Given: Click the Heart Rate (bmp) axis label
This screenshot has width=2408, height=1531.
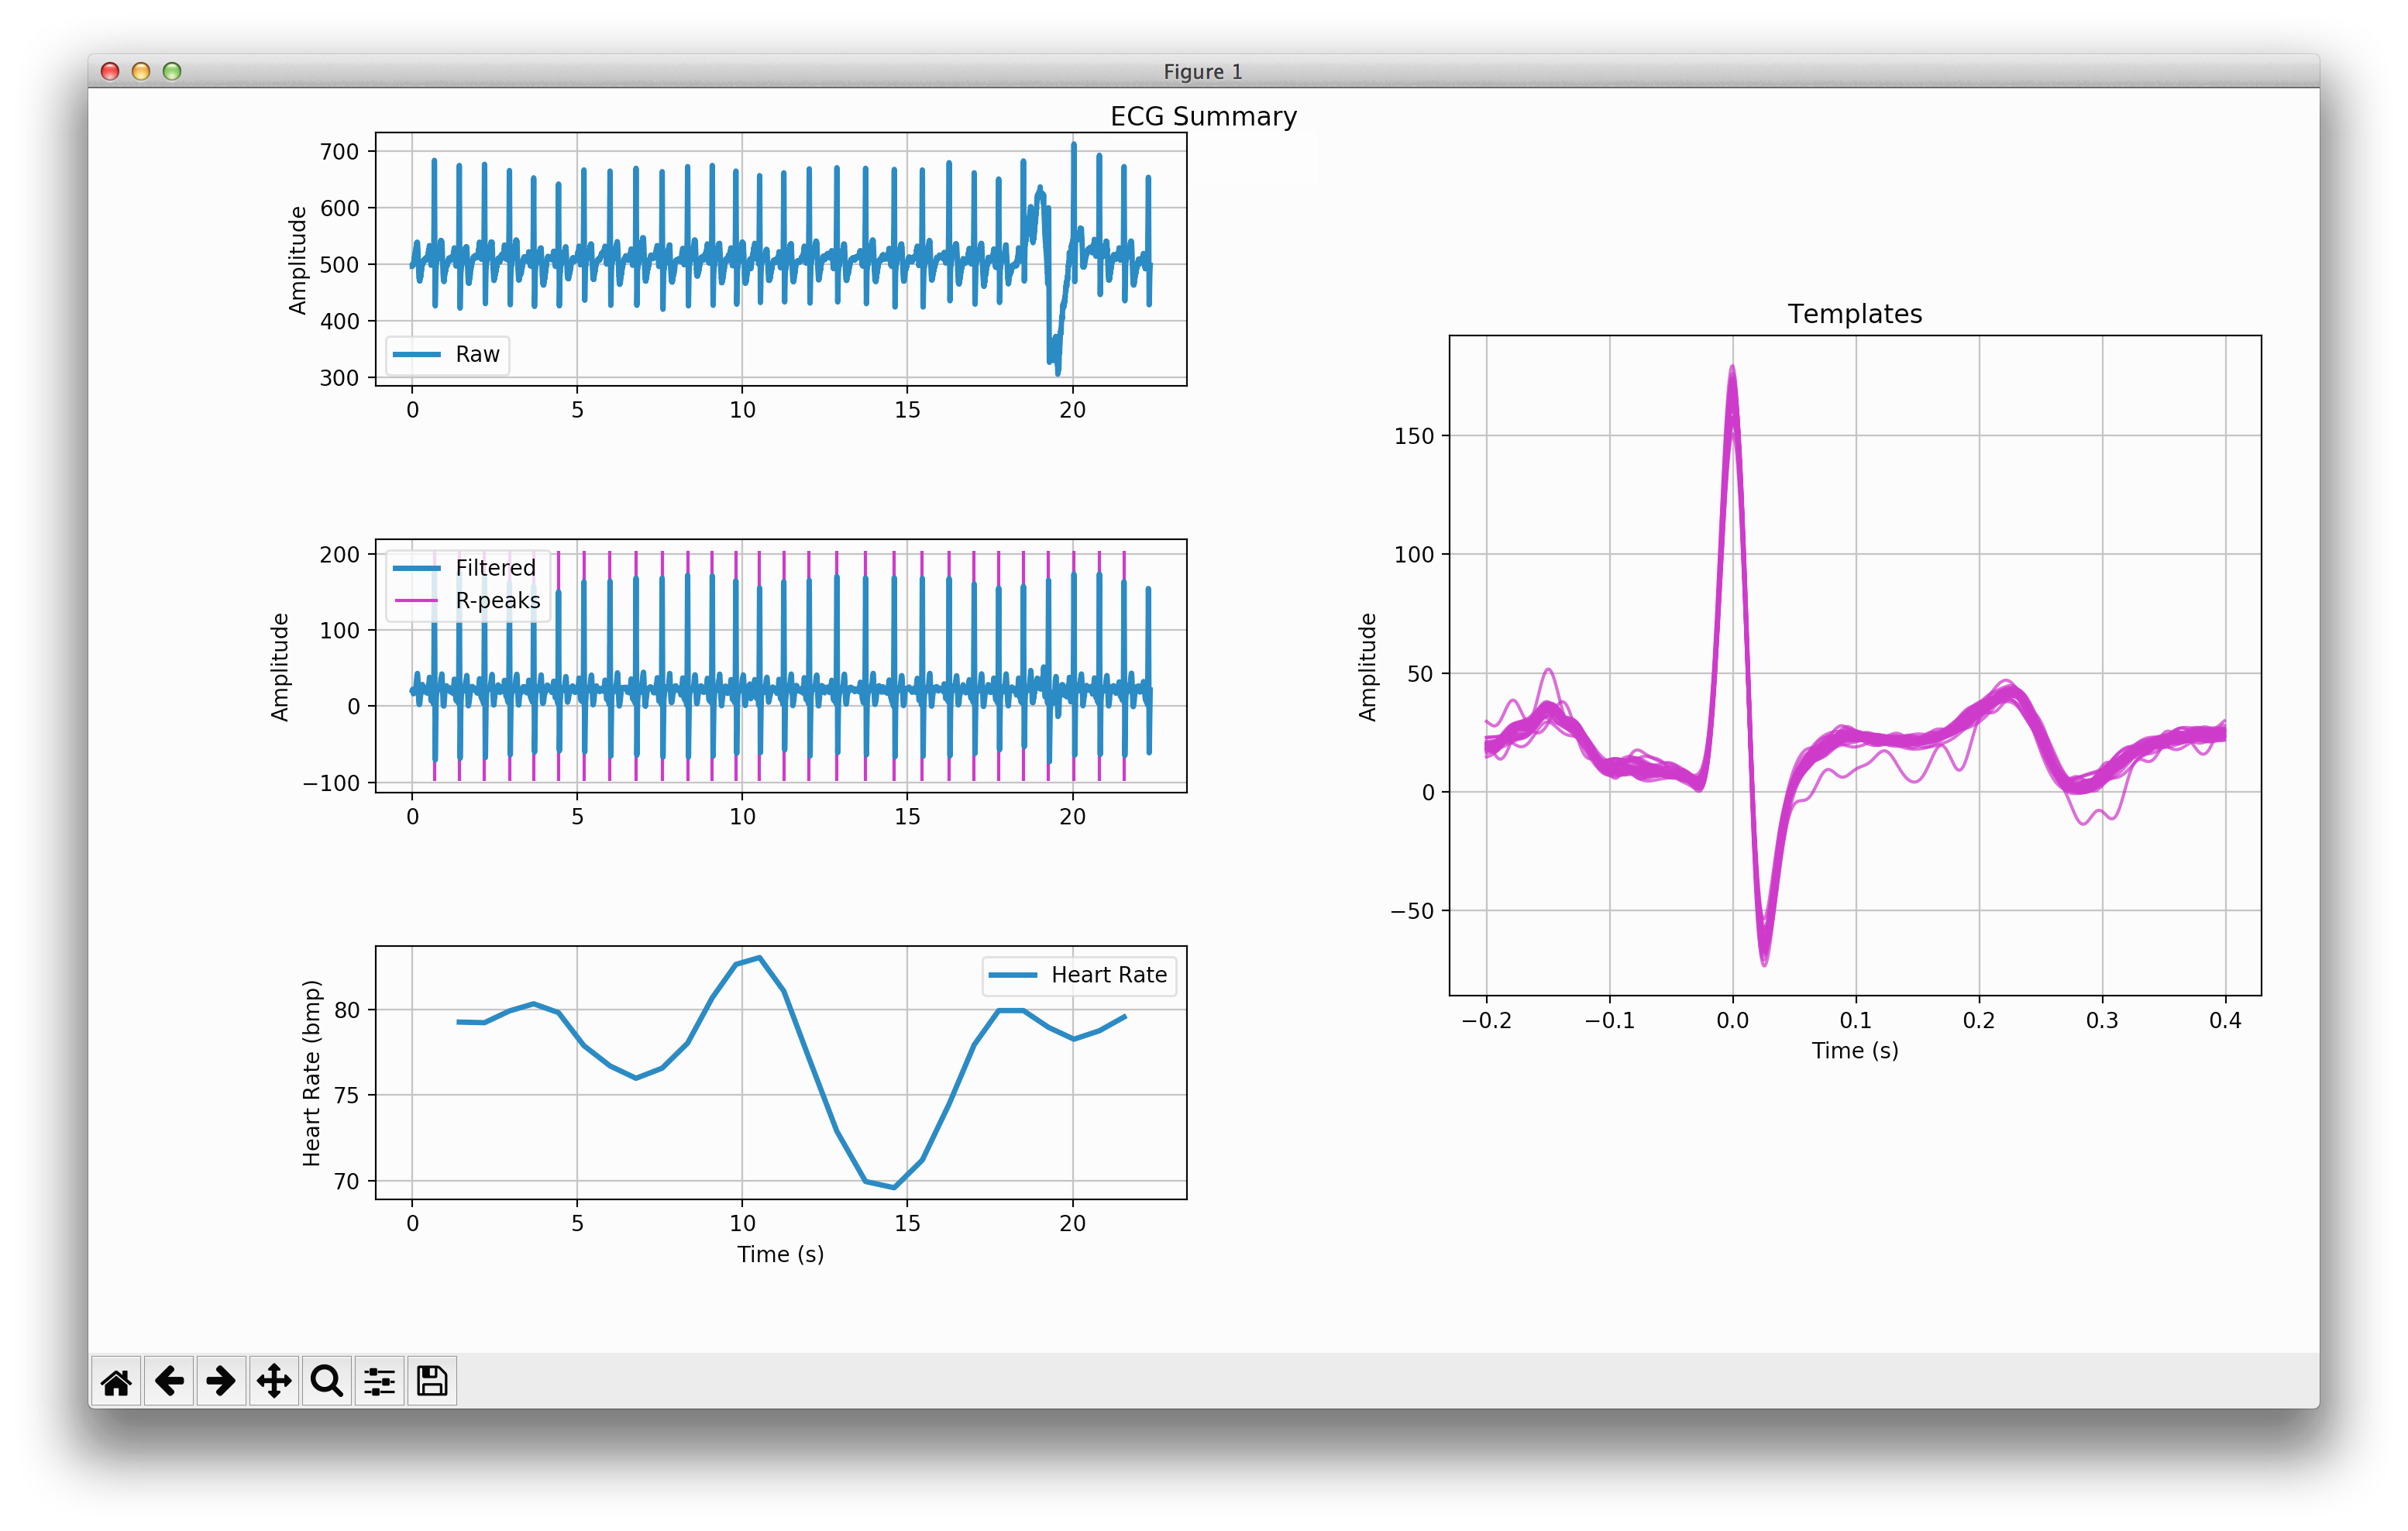Looking at the screenshot, I should point(312,1073).
